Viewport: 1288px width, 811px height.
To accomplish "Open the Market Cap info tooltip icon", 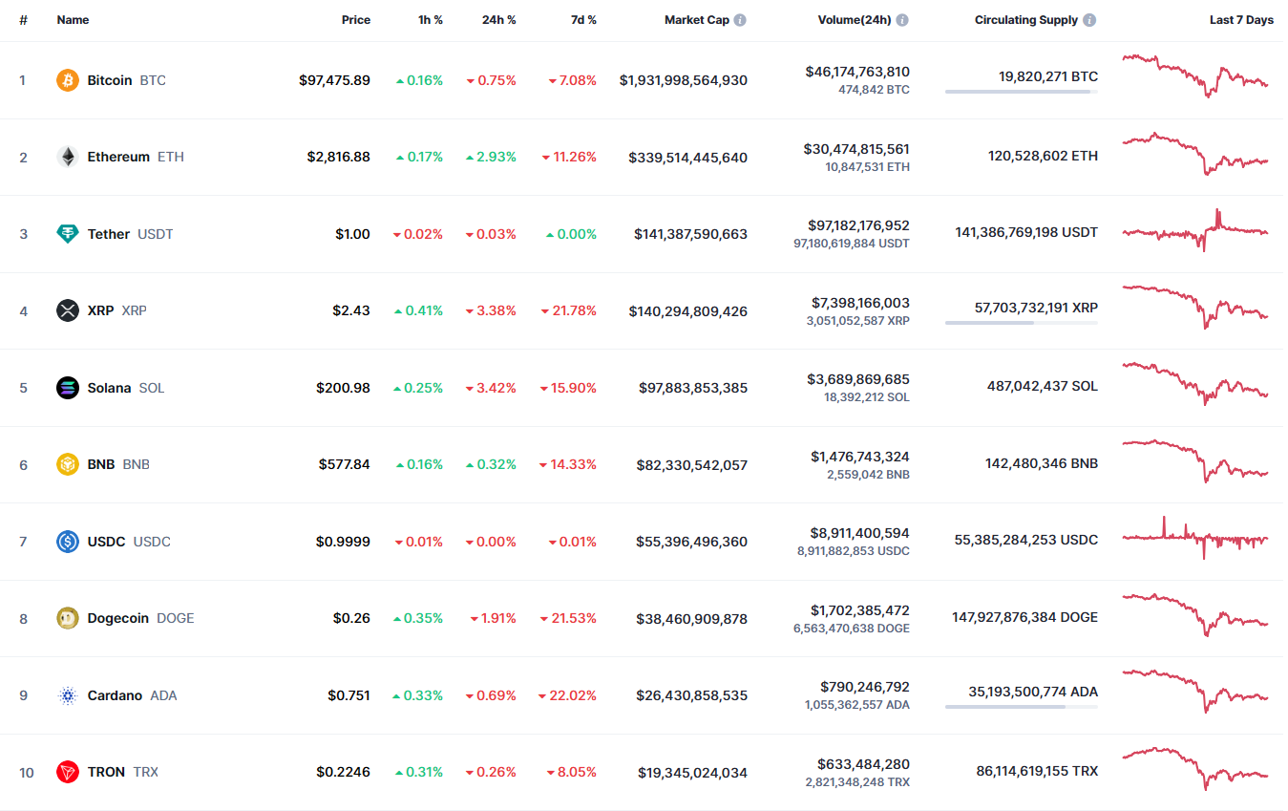I will pos(740,20).
